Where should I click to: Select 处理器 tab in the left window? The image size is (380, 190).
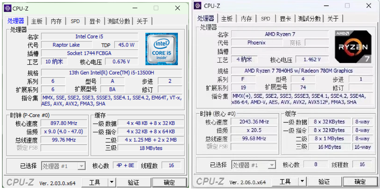tap(16, 21)
